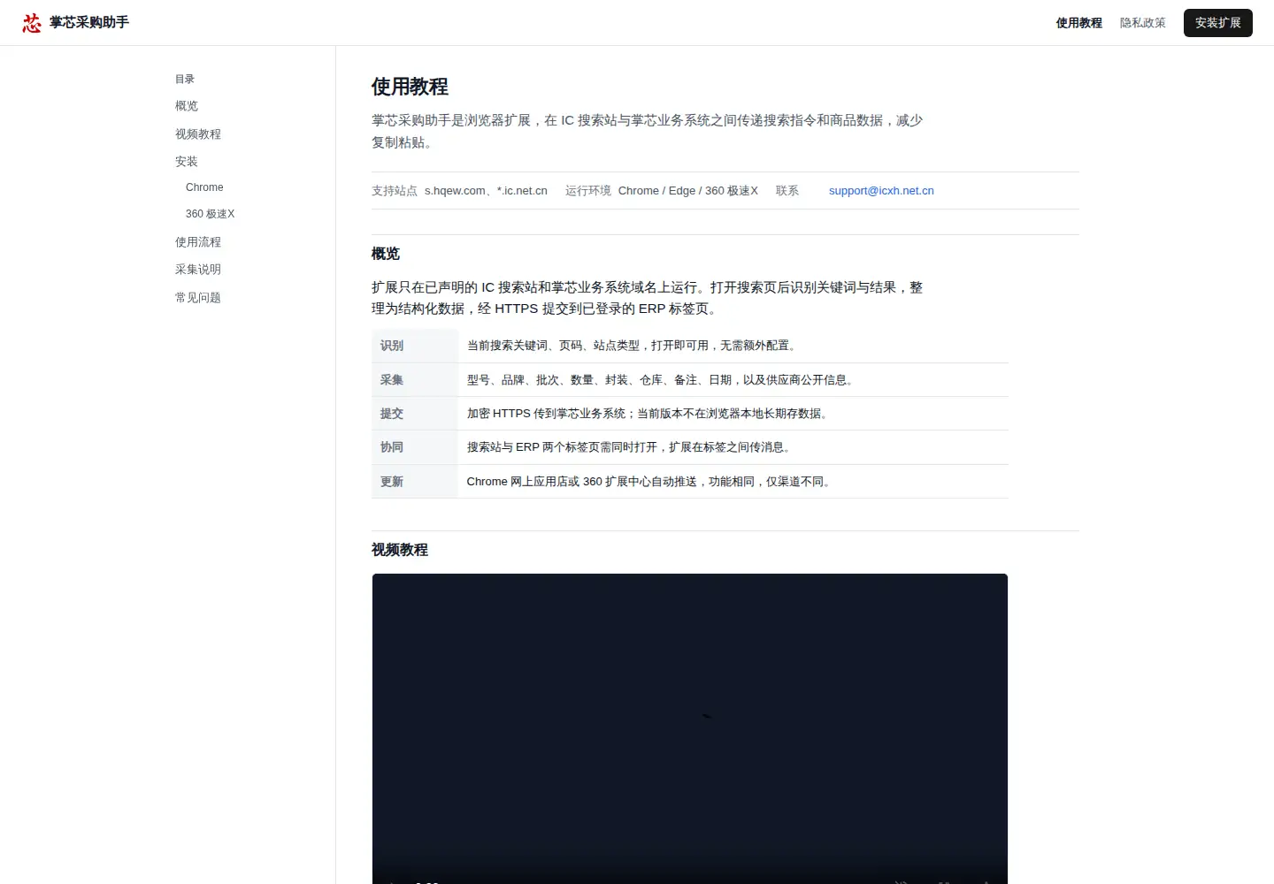Click the 概览 section heading
The width and height of the screenshot is (1274, 884).
386,254
